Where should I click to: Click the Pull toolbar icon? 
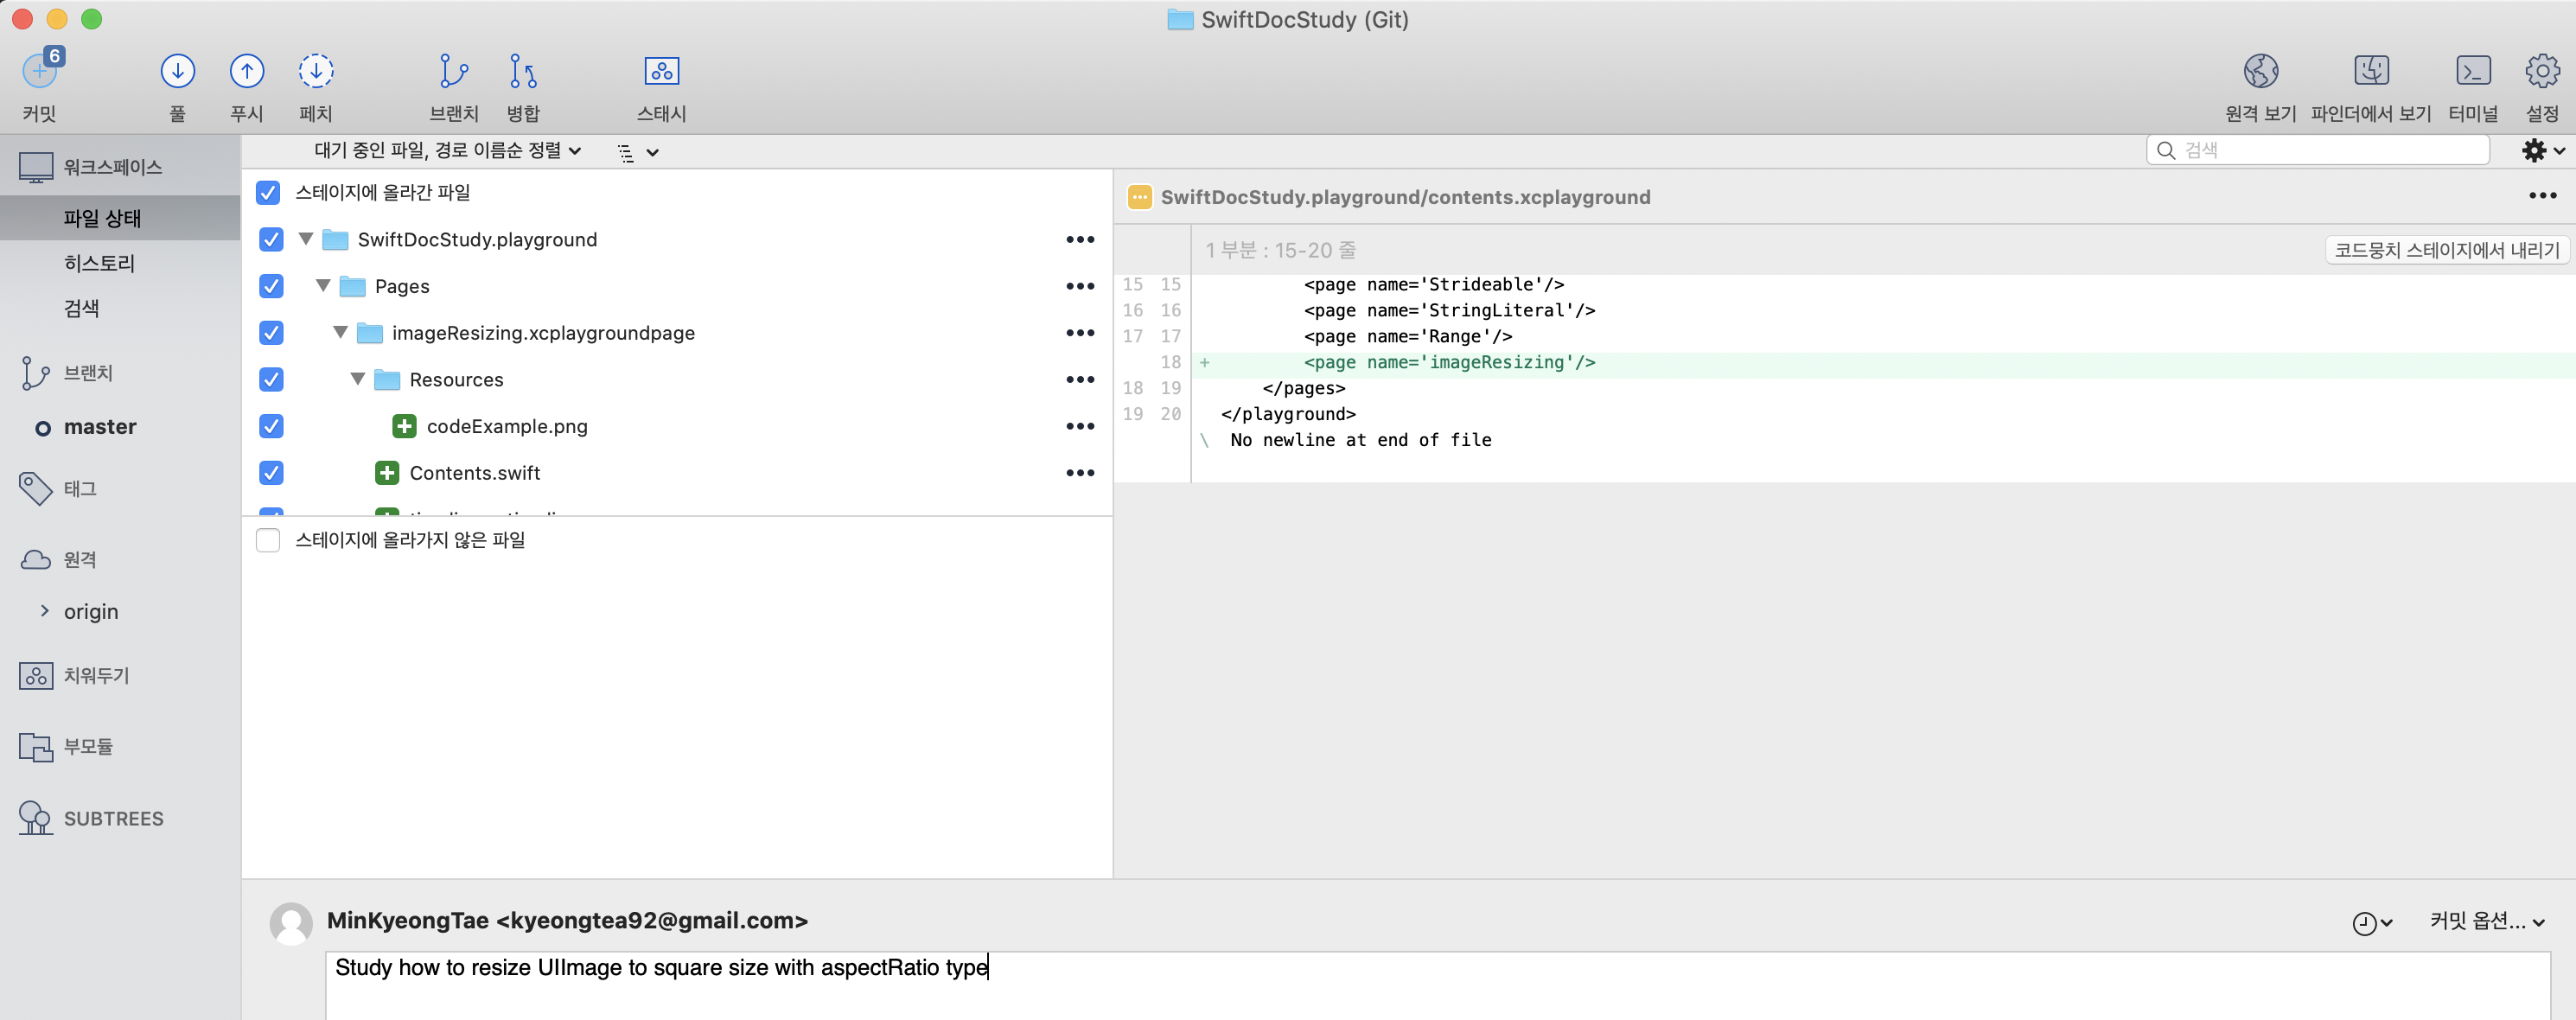[x=177, y=71]
